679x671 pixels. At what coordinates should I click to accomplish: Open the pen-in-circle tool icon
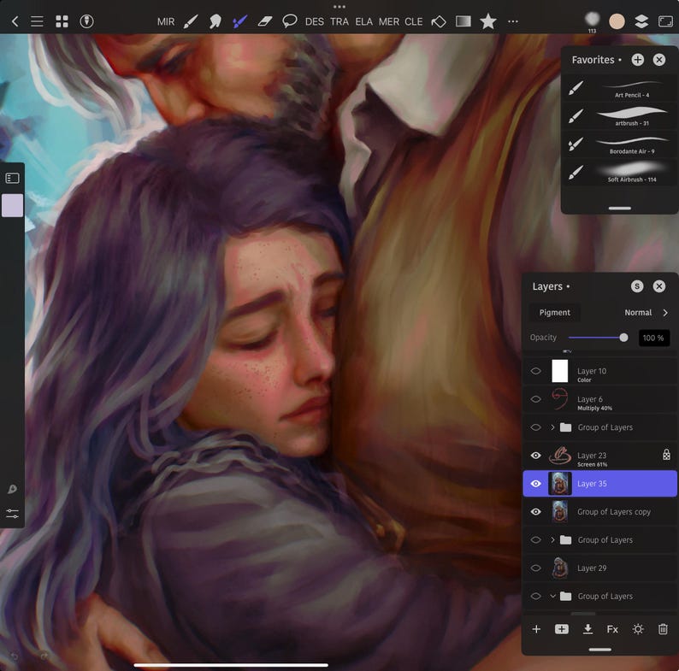tap(86, 21)
